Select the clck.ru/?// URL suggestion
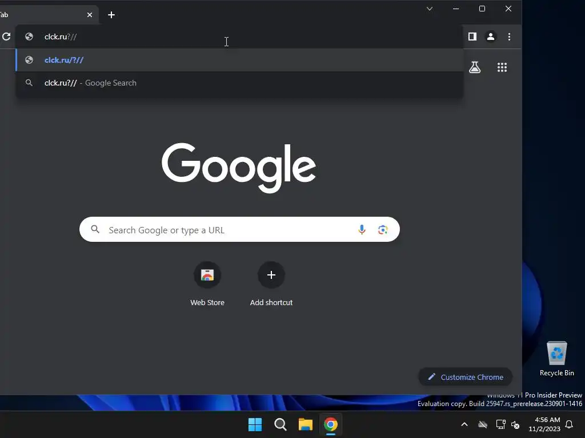 [x=239, y=60]
